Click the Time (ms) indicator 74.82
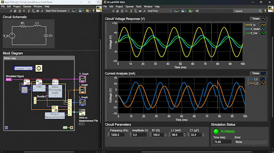 [222, 142]
